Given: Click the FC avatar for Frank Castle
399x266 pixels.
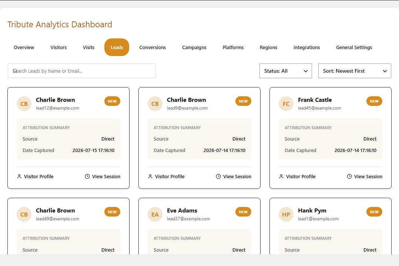Looking at the screenshot, I should tap(286, 104).
